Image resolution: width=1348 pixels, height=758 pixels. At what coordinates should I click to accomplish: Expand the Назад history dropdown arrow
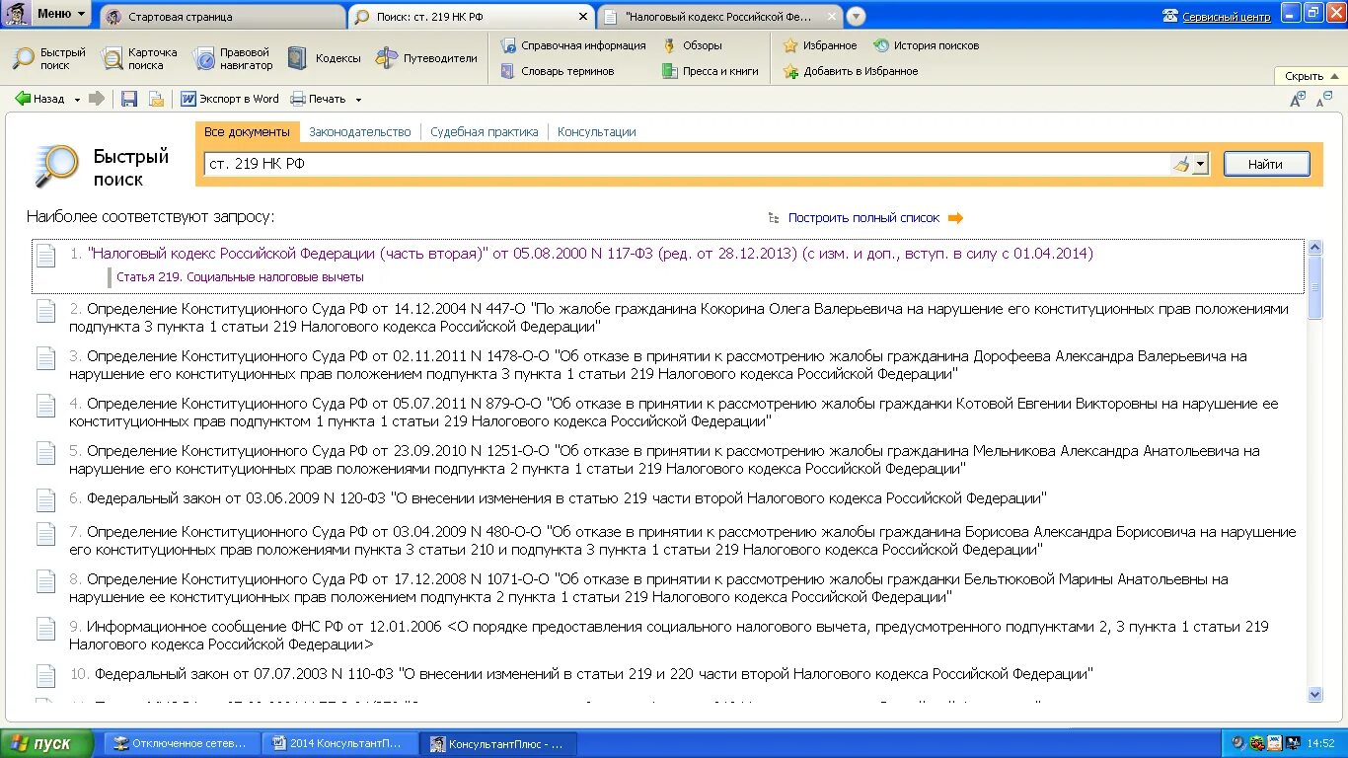point(77,100)
